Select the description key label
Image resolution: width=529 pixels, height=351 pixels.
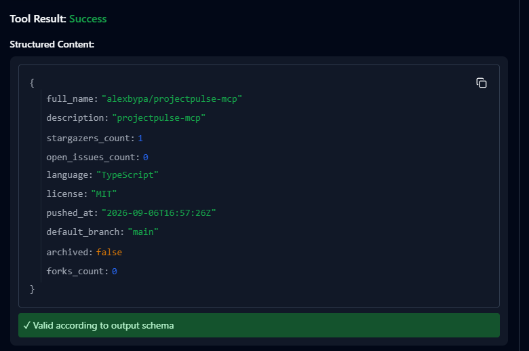(77, 118)
